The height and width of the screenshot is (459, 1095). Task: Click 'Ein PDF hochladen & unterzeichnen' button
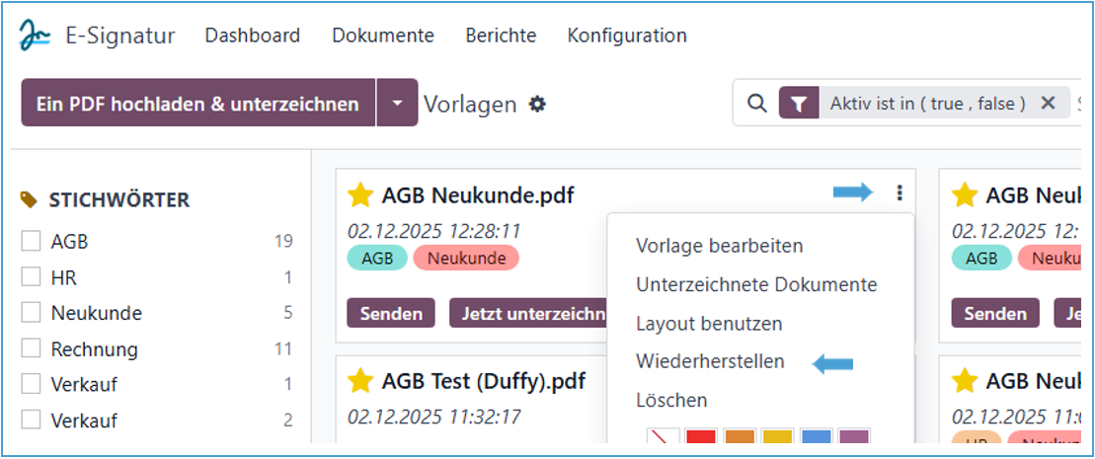197,103
